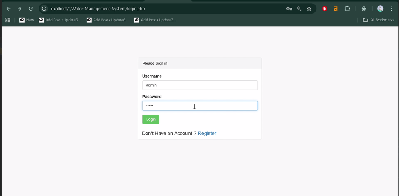This screenshot has width=399, height=196.
Task: Click the green Login button
Action: pos(151,119)
